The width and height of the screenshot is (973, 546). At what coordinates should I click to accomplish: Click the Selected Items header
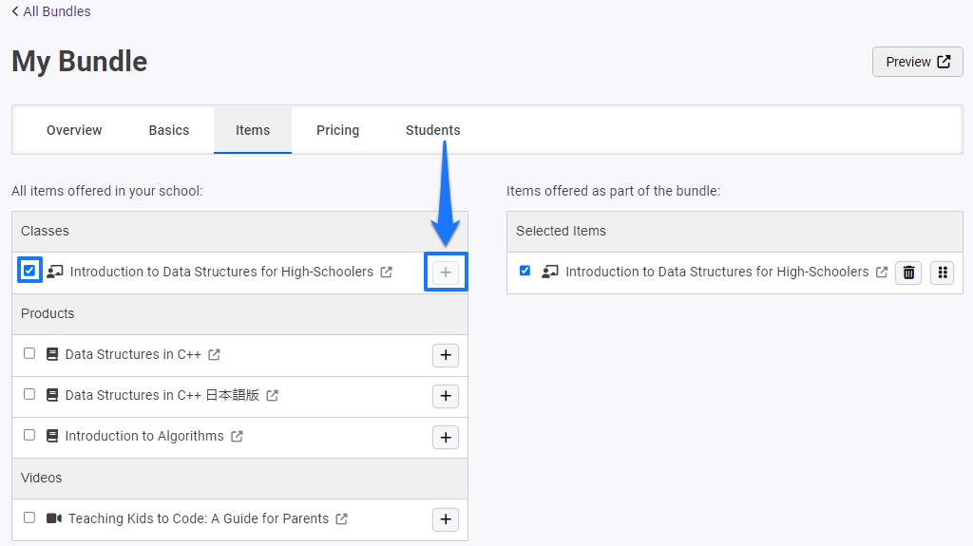735,231
